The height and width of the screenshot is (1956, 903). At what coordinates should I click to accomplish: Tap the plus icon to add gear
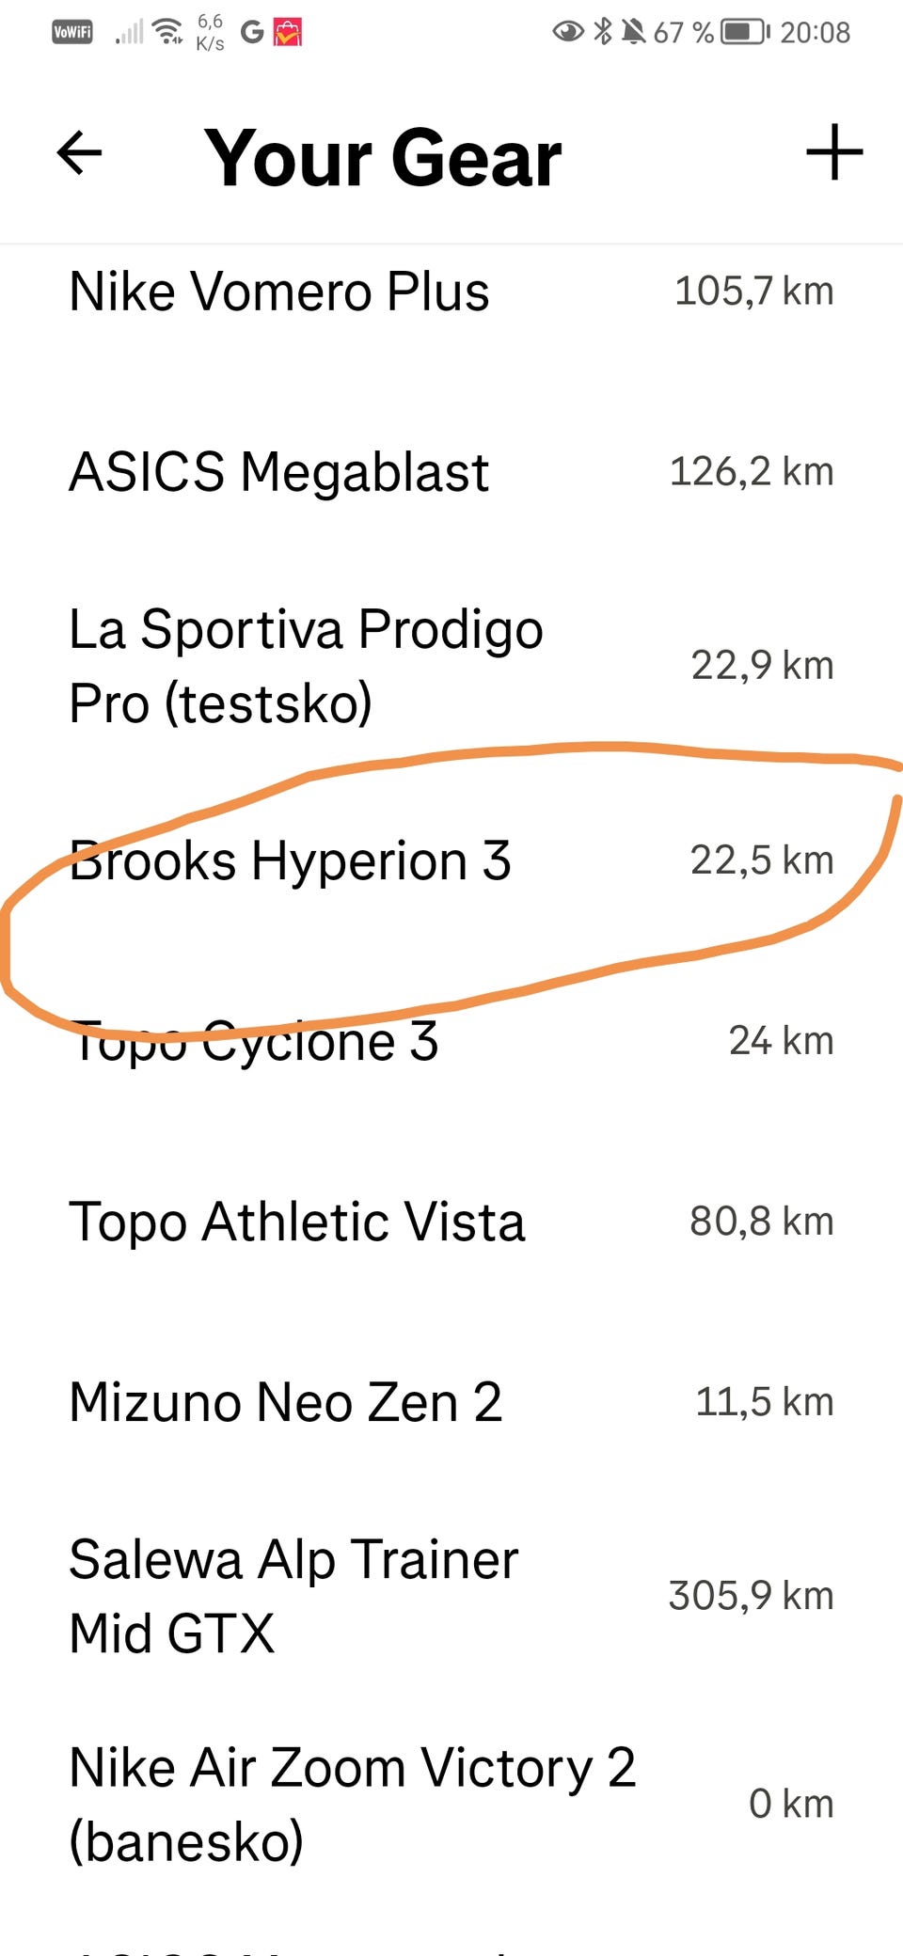pyautogui.click(x=834, y=152)
